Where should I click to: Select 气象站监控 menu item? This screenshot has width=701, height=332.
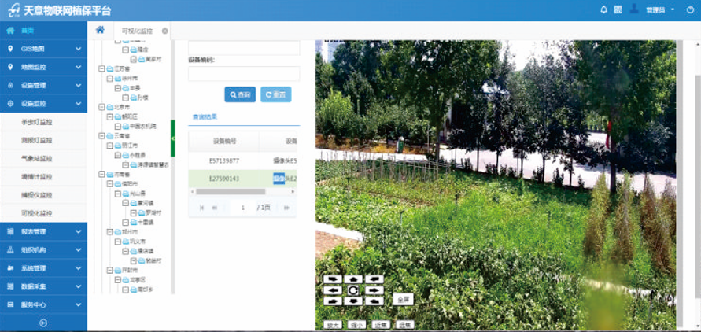(36, 158)
